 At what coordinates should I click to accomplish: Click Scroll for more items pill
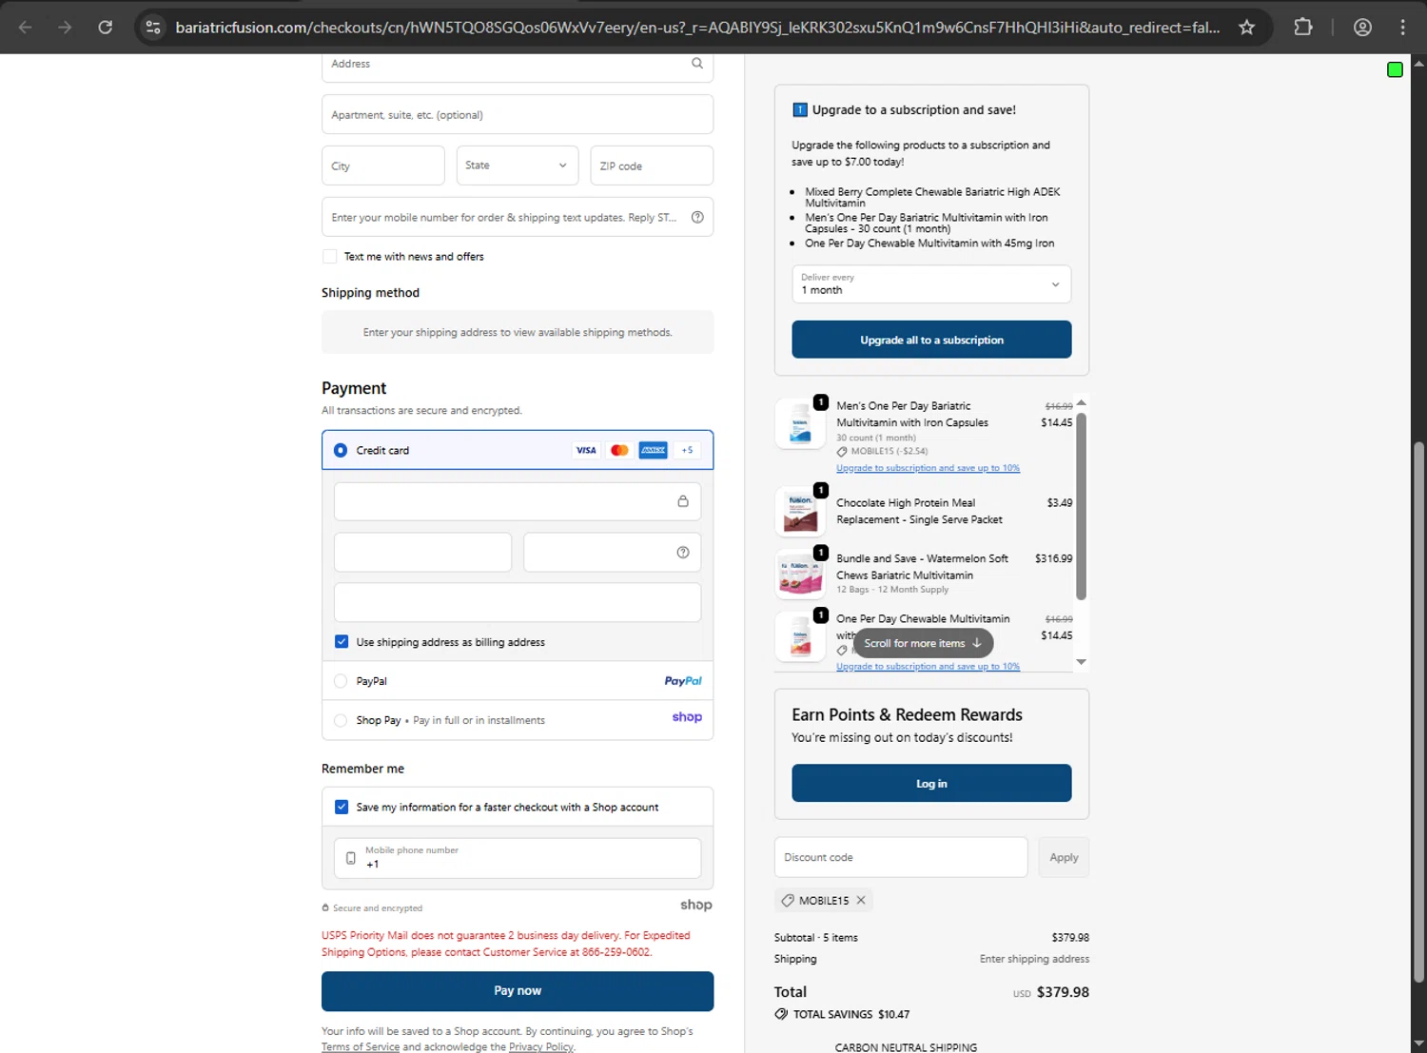point(923,643)
